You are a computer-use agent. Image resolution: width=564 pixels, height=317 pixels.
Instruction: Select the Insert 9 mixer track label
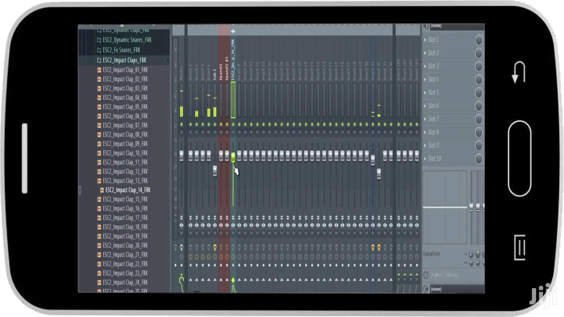pyautogui.click(x=239, y=72)
